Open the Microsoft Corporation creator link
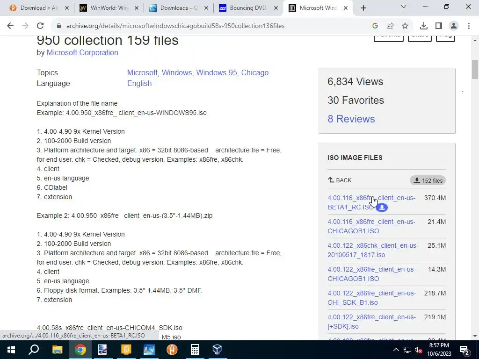 pyautogui.click(x=82, y=52)
